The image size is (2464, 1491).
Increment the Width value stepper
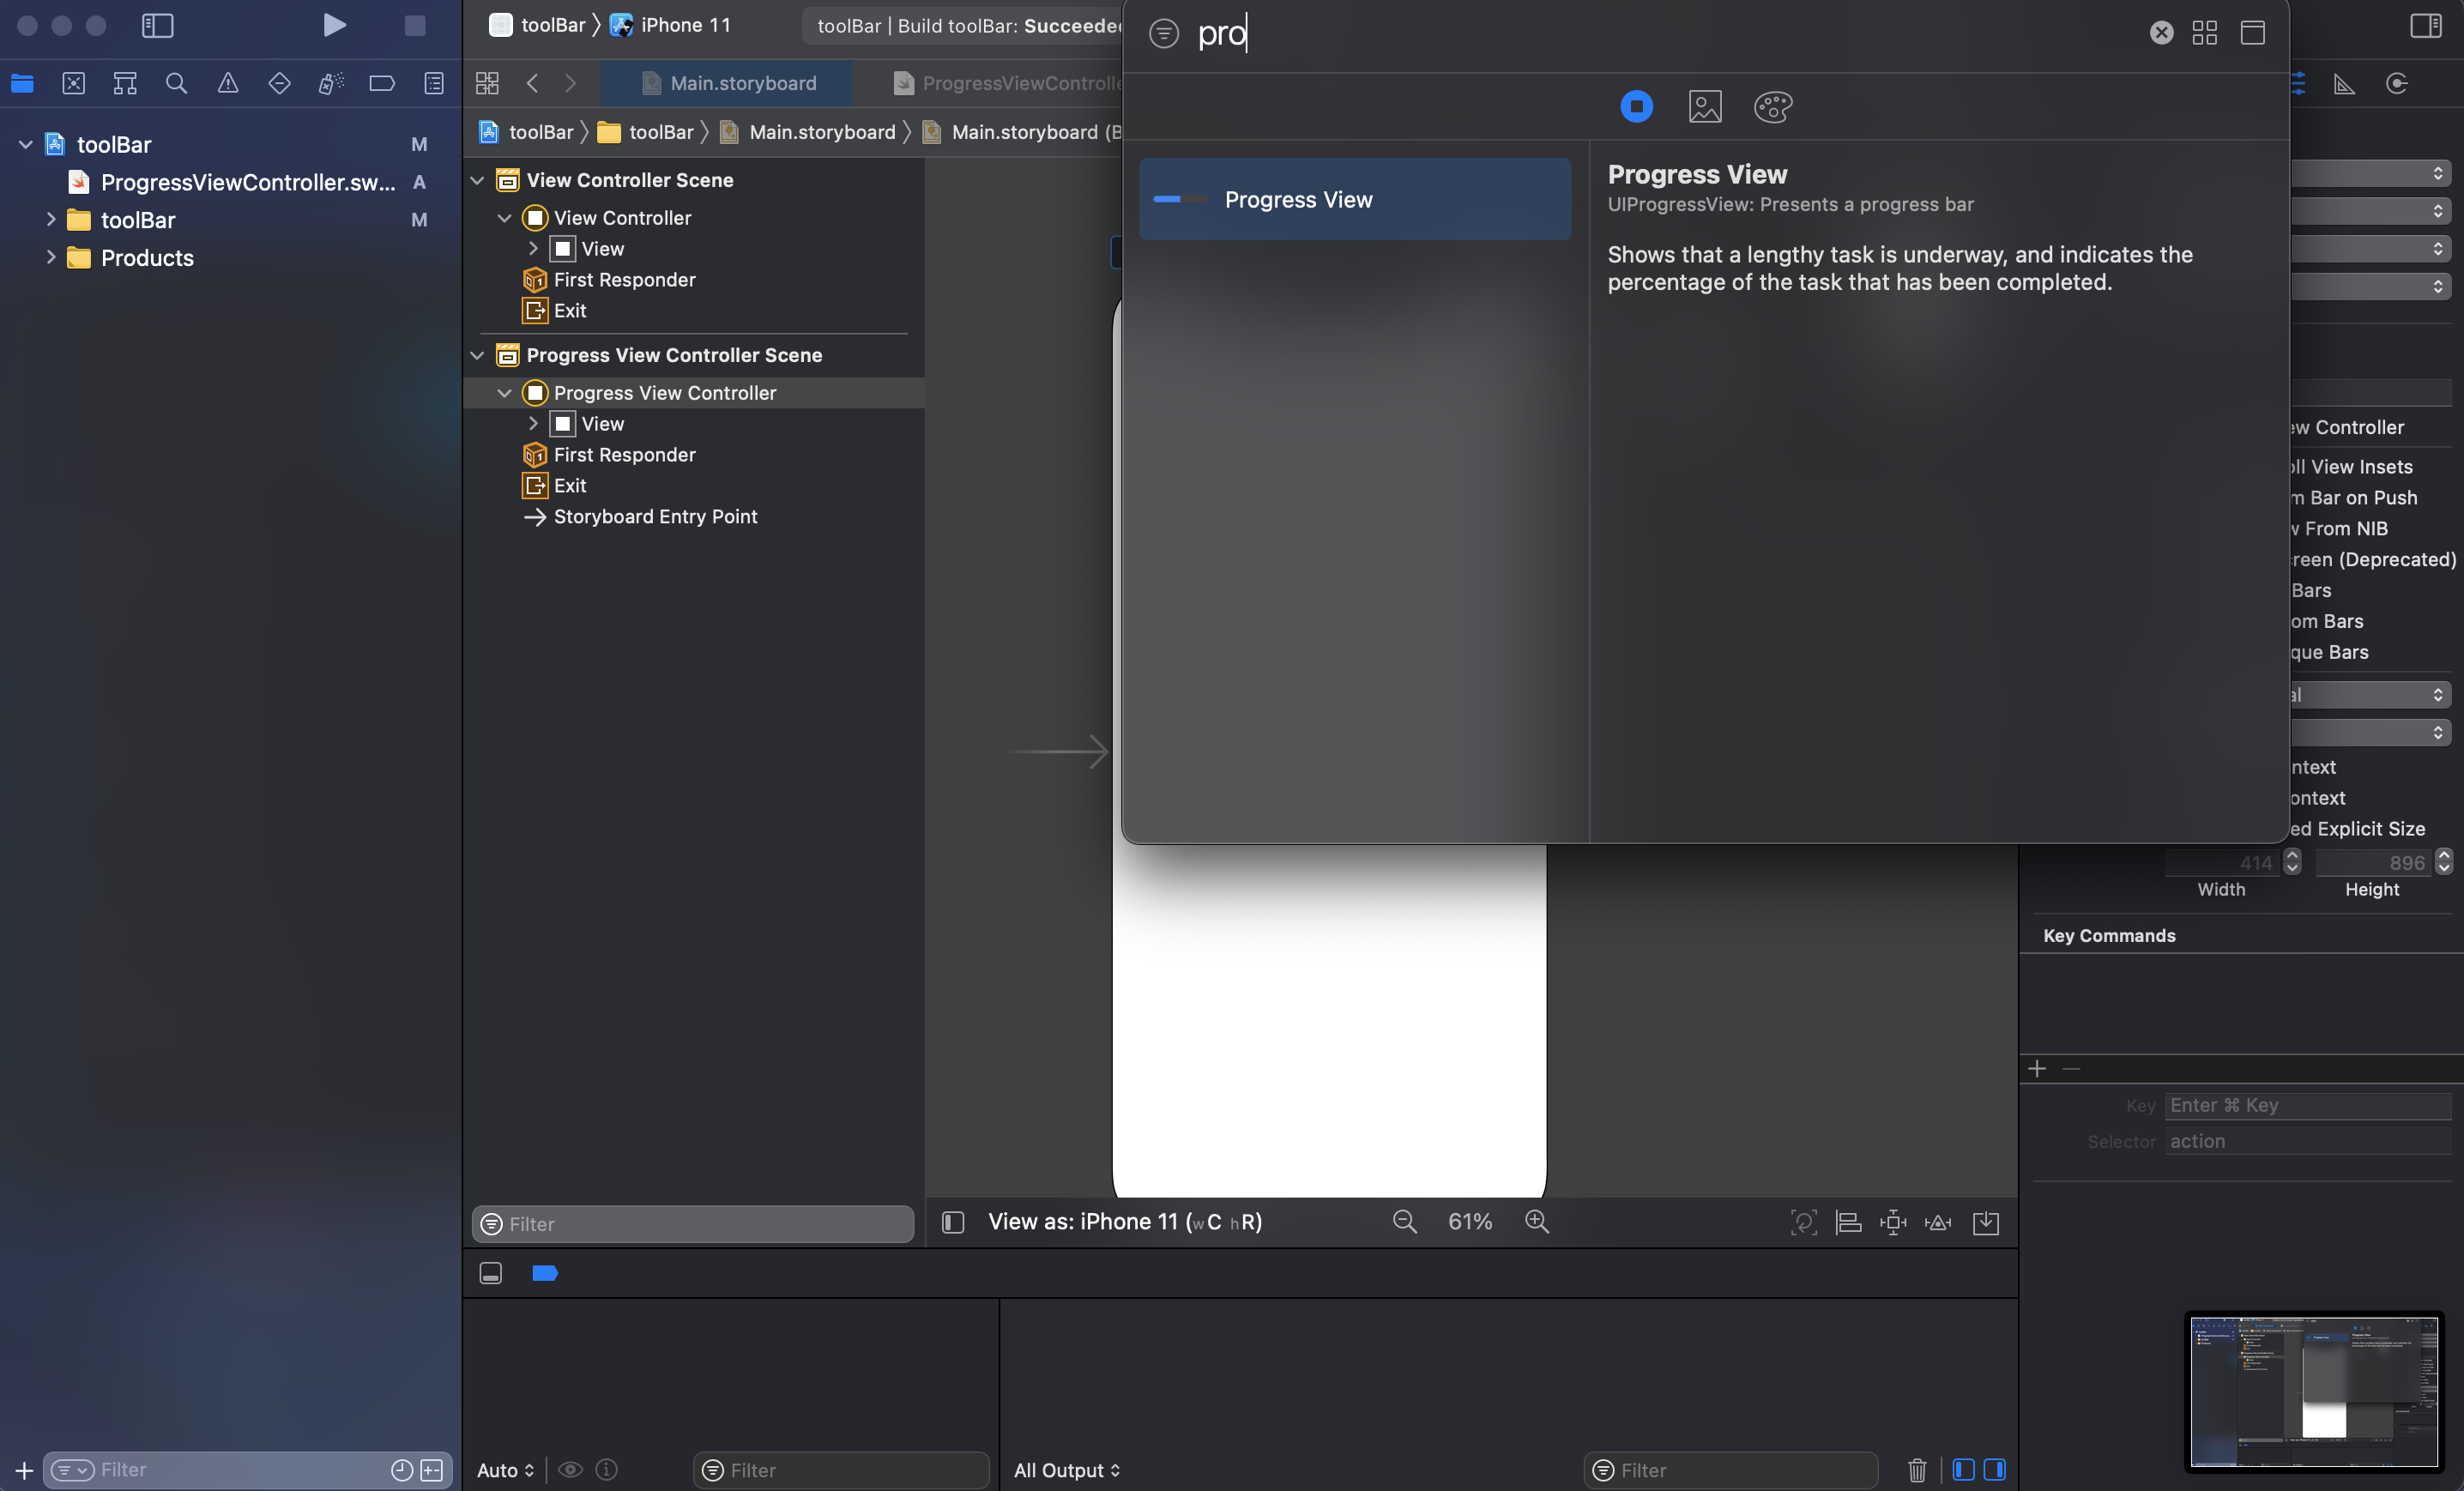(2292, 857)
